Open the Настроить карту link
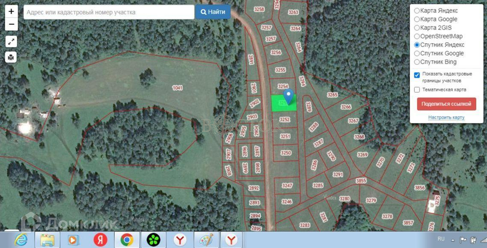 point(446,117)
